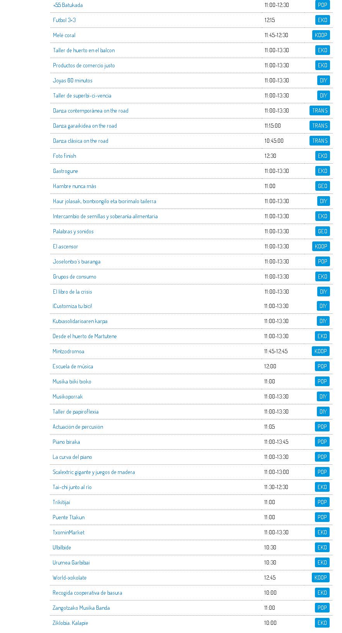
Task: Click the POP badge beside Trikitijai
Action: [x=322, y=502]
